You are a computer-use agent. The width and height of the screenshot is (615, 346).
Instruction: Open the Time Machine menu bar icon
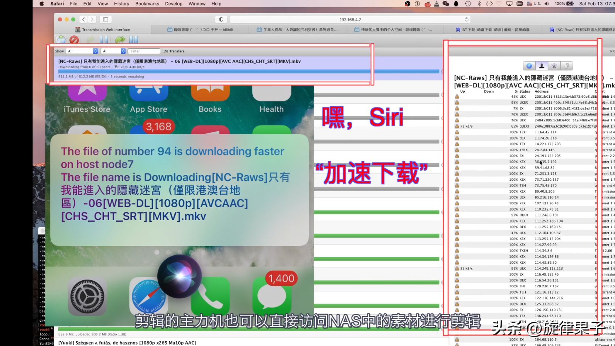click(x=468, y=4)
